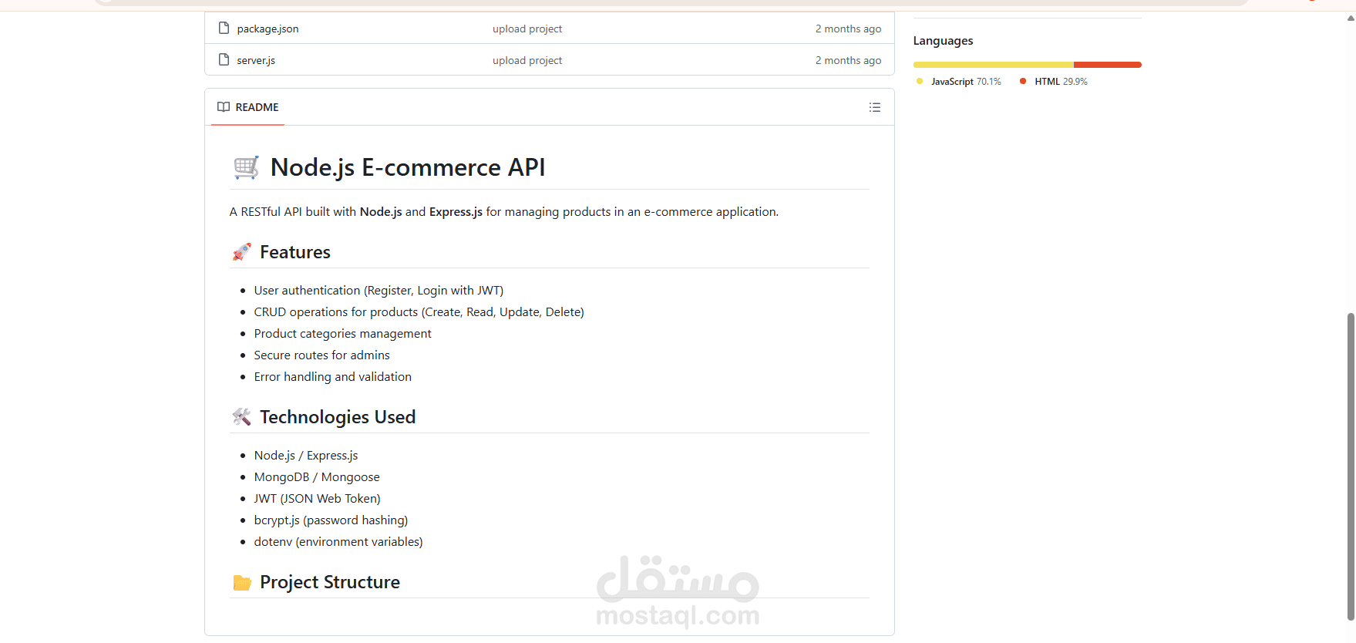Image resolution: width=1356 pixels, height=643 pixels.
Task: Click the README book icon
Action: coord(224,107)
